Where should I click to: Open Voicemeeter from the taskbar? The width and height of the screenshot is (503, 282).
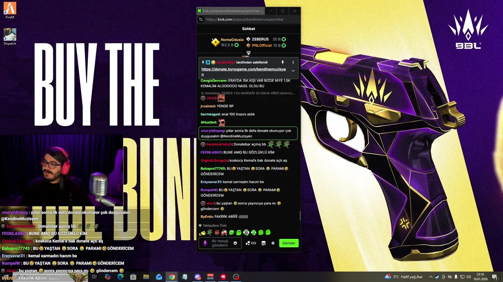pyautogui.click(x=210, y=277)
